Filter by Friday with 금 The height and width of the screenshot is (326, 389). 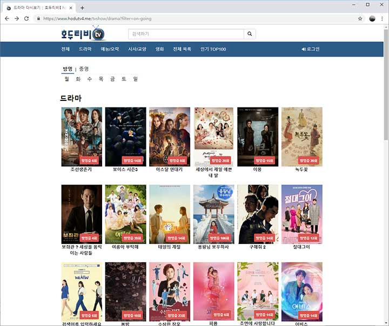tap(112, 79)
